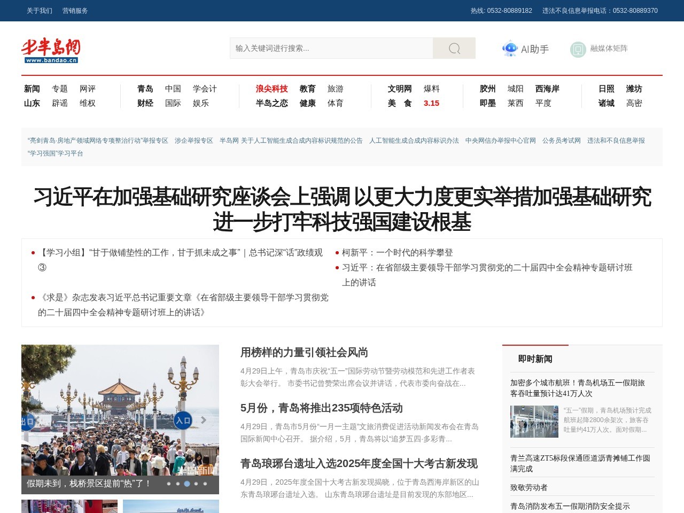Open 教育 navigation link
This screenshot has width=684, height=513.
[x=308, y=89]
